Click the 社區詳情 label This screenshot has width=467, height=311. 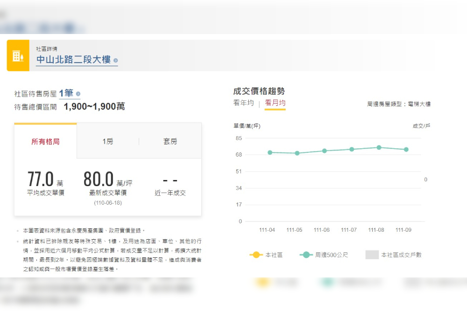46,49
